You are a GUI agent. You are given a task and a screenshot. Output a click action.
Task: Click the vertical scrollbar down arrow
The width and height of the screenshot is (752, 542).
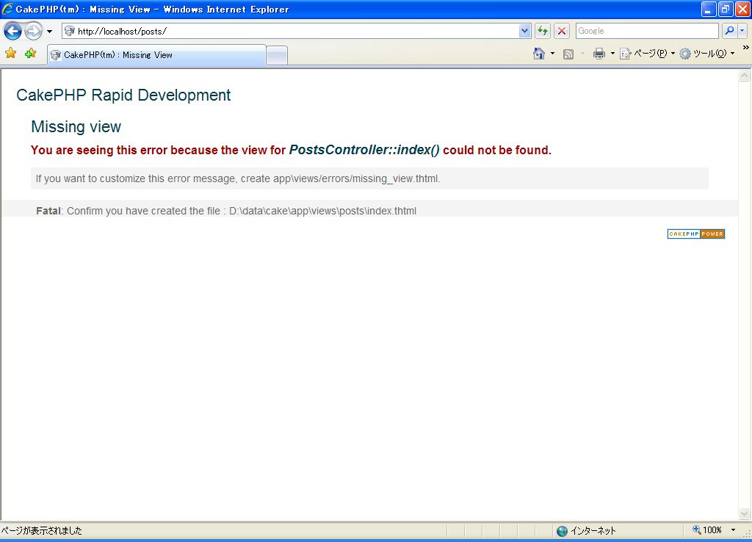pyautogui.click(x=744, y=513)
